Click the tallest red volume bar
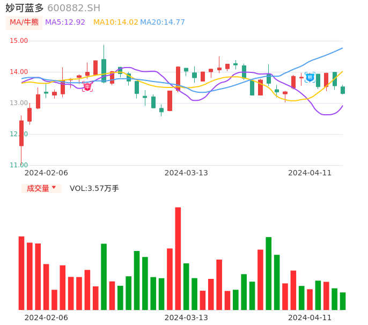This screenshot has height=325, width=368. tap(178, 258)
